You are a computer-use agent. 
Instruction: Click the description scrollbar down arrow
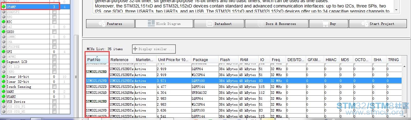click(397, 10)
